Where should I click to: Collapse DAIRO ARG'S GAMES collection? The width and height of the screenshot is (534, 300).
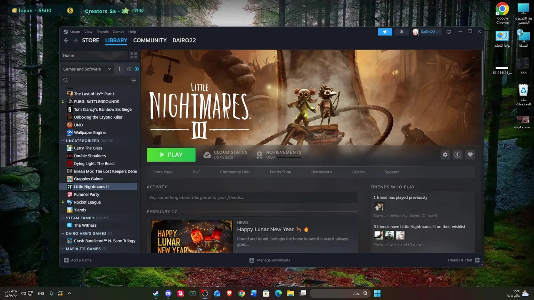coord(62,233)
